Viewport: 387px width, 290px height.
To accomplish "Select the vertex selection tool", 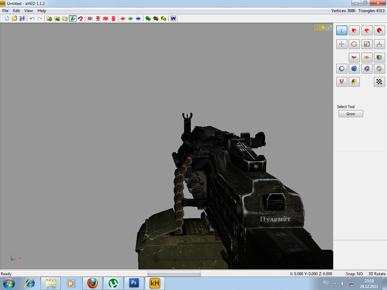I will [x=342, y=30].
